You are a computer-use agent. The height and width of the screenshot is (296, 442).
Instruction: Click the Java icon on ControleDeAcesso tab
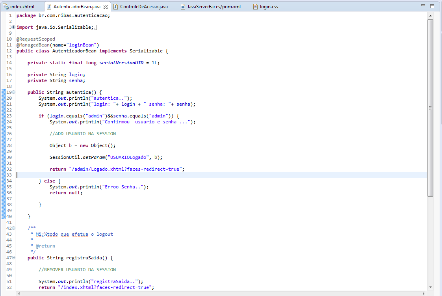[x=115, y=6]
